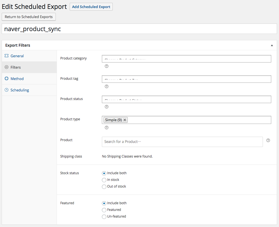
Task: Click Return to Scheduled Exports button
Action: pyautogui.click(x=29, y=17)
